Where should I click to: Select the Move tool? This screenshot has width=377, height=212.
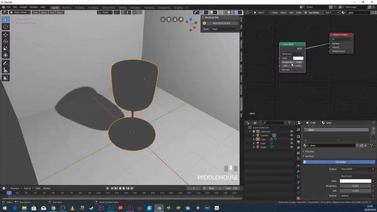[x=5, y=35]
